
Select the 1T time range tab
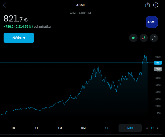tap(37, 128)
